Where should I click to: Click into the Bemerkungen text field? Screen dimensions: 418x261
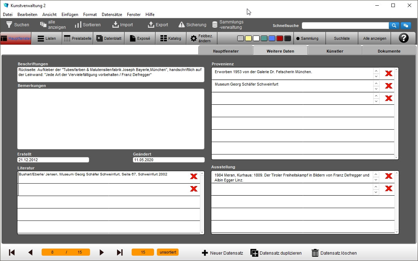click(111, 119)
